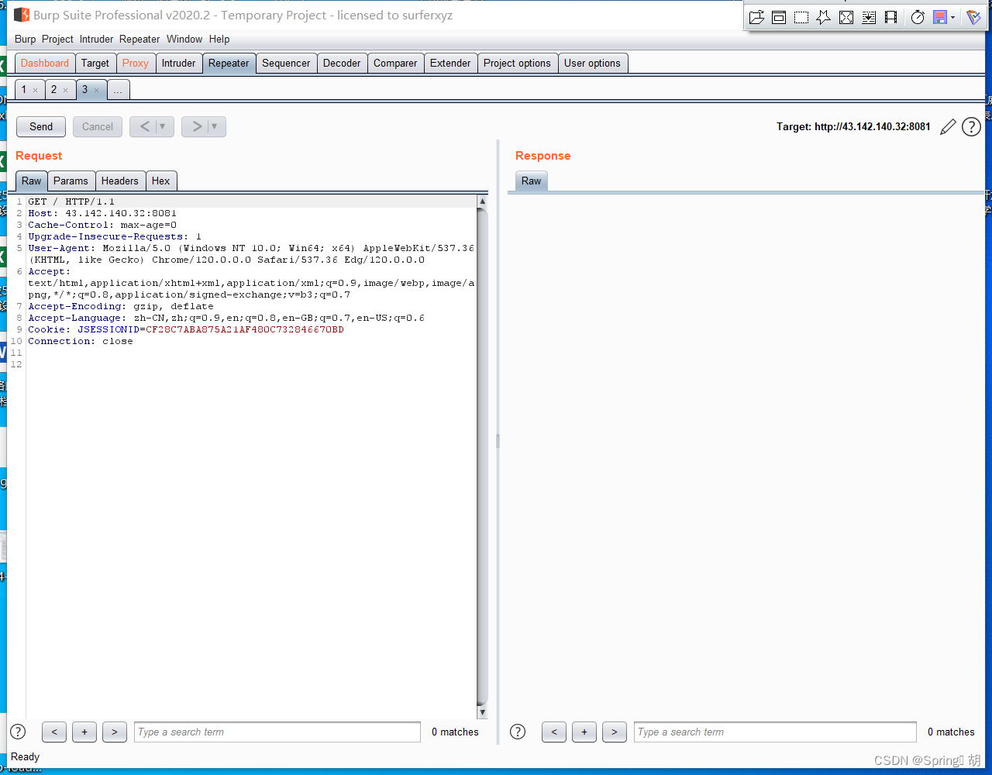The height and width of the screenshot is (775, 992).
Task: Switch to the Comparer tab
Action: pos(395,64)
